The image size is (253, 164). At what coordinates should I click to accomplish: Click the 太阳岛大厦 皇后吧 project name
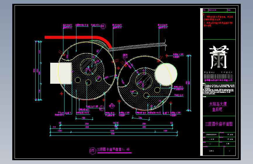pos(218,107)
